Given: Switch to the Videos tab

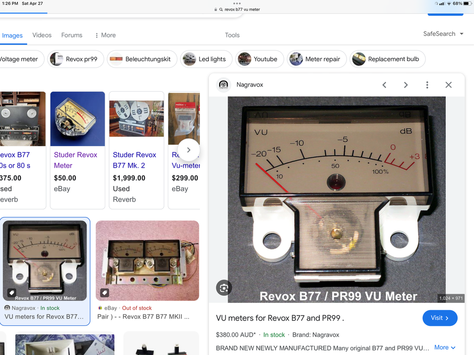Looking at the screenshot, I should point(41,35).
